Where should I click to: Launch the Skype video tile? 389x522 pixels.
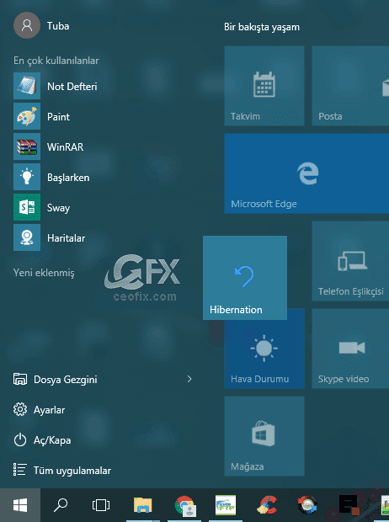350,349
